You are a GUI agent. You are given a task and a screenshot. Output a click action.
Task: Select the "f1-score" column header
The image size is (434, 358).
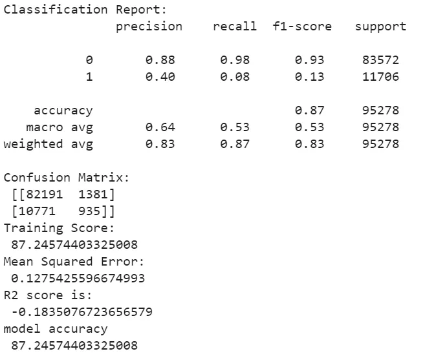302,26
